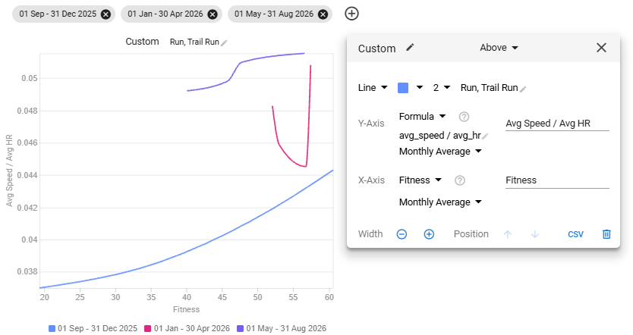Edit the Custom chart title pencil icon
633x335 pixels.
click(410, 48)
